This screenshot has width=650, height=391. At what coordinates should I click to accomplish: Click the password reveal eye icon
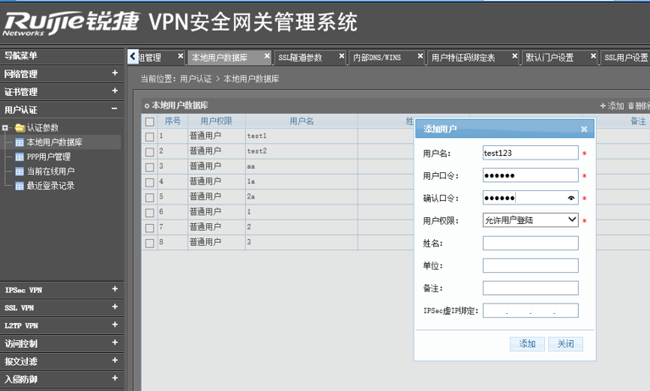pos(571,198)
